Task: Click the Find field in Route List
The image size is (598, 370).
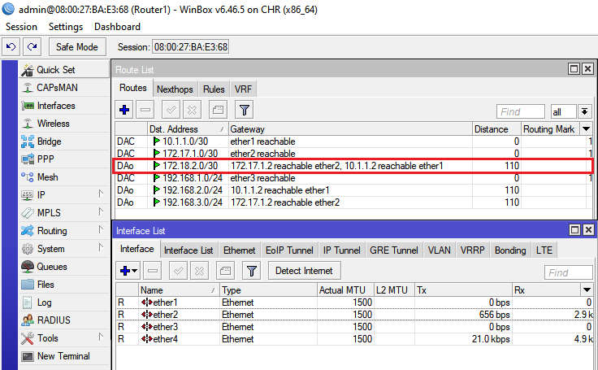Action: (x=521, y=111)
